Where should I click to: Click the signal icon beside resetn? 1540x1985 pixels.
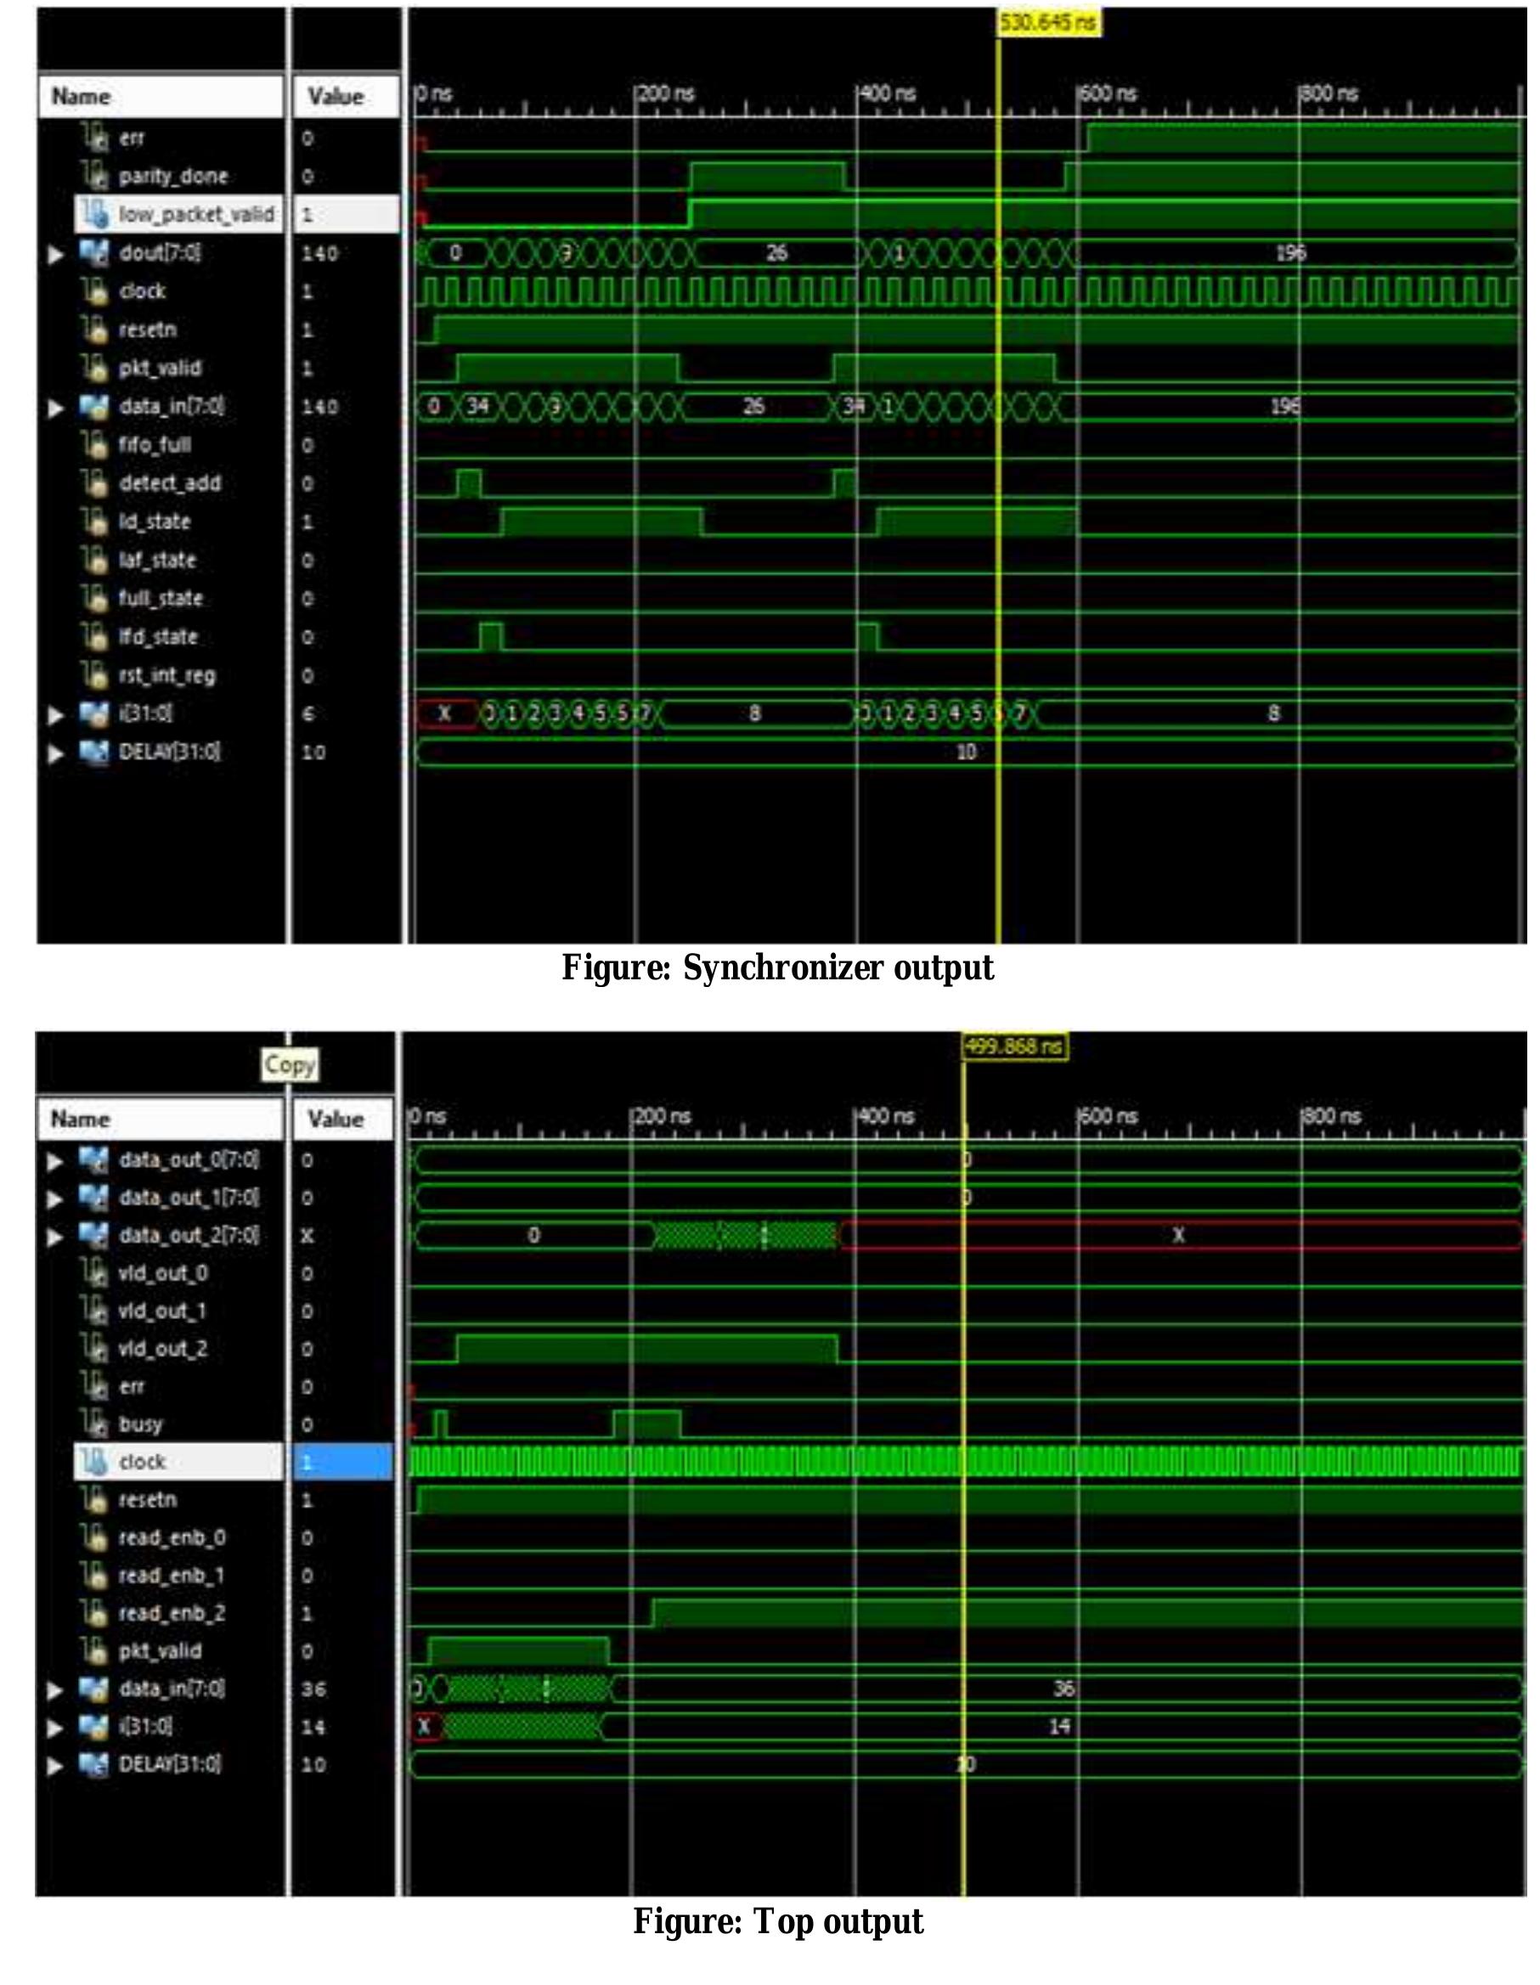pos(95,331)
